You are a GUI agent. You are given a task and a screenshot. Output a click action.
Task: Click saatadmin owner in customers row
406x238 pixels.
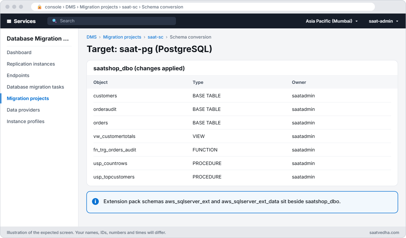tap(303, 96)
